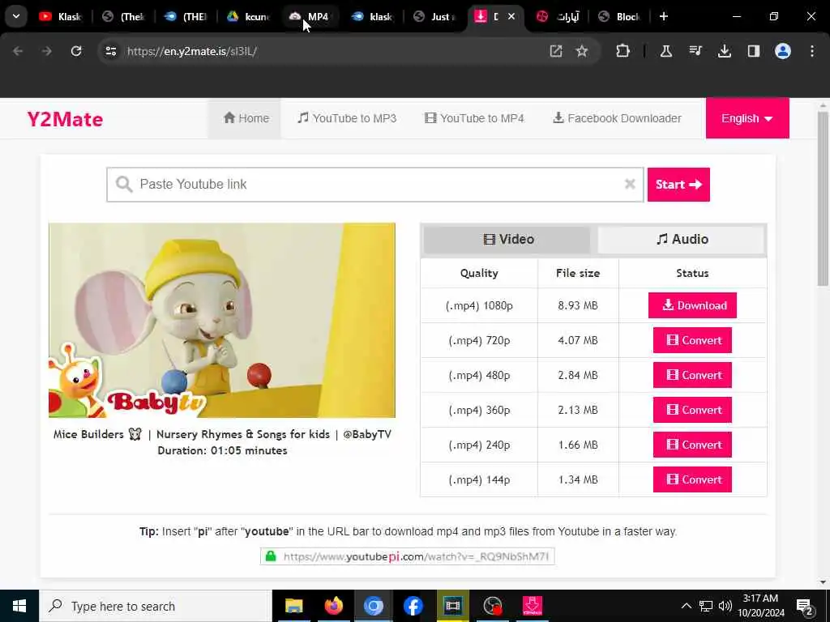This screenshot has width=830, height=622.
Task: Click the page vertical scrollbar
Action: (823, 199)
